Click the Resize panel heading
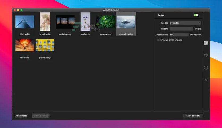This screenshot has width=222, height=128. coord(161,15)
